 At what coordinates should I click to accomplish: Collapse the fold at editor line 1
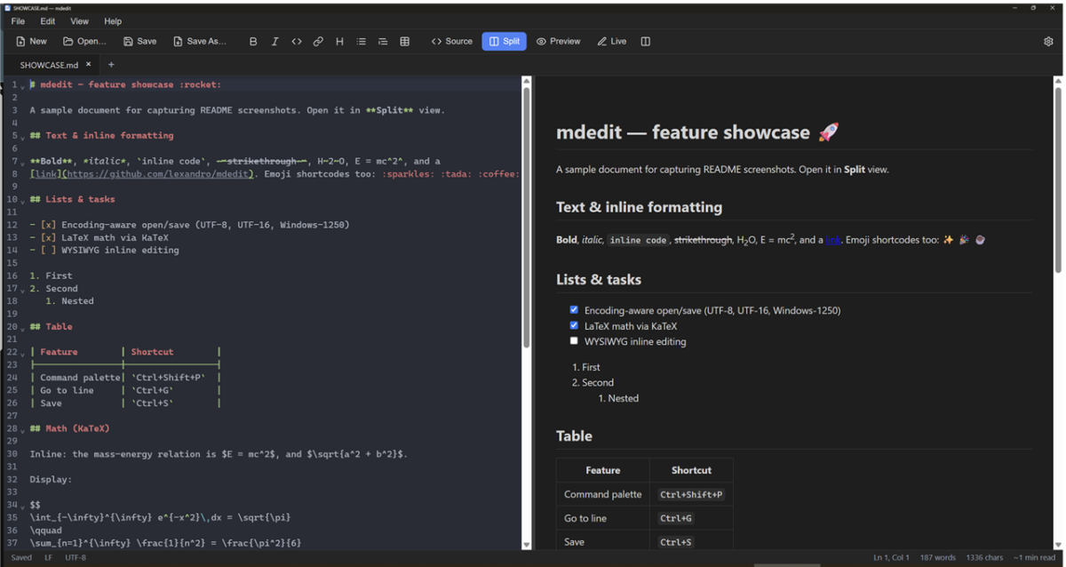click(22, 86)
